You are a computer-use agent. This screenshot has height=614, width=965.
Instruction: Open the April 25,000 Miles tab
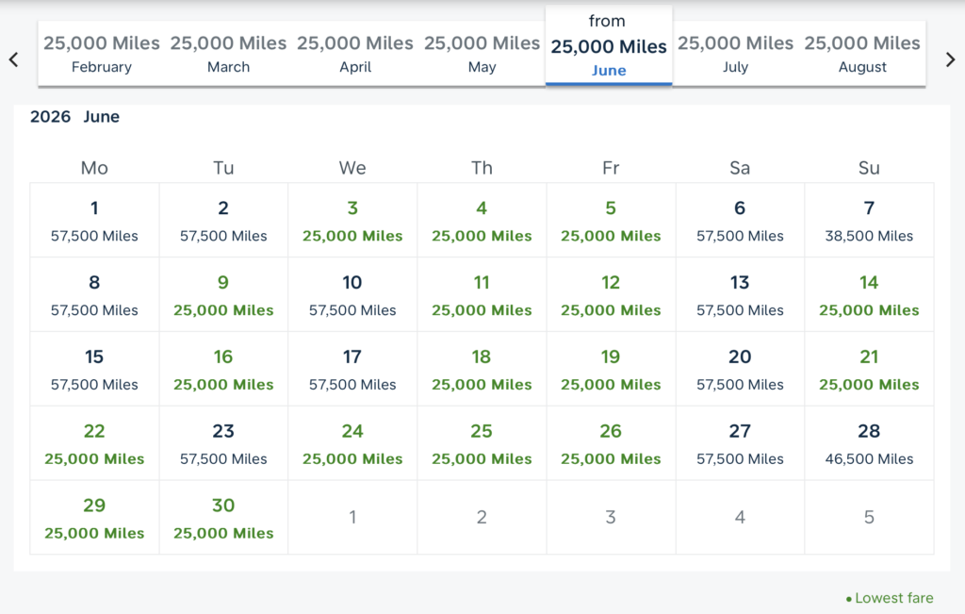[x=355, y=54]
